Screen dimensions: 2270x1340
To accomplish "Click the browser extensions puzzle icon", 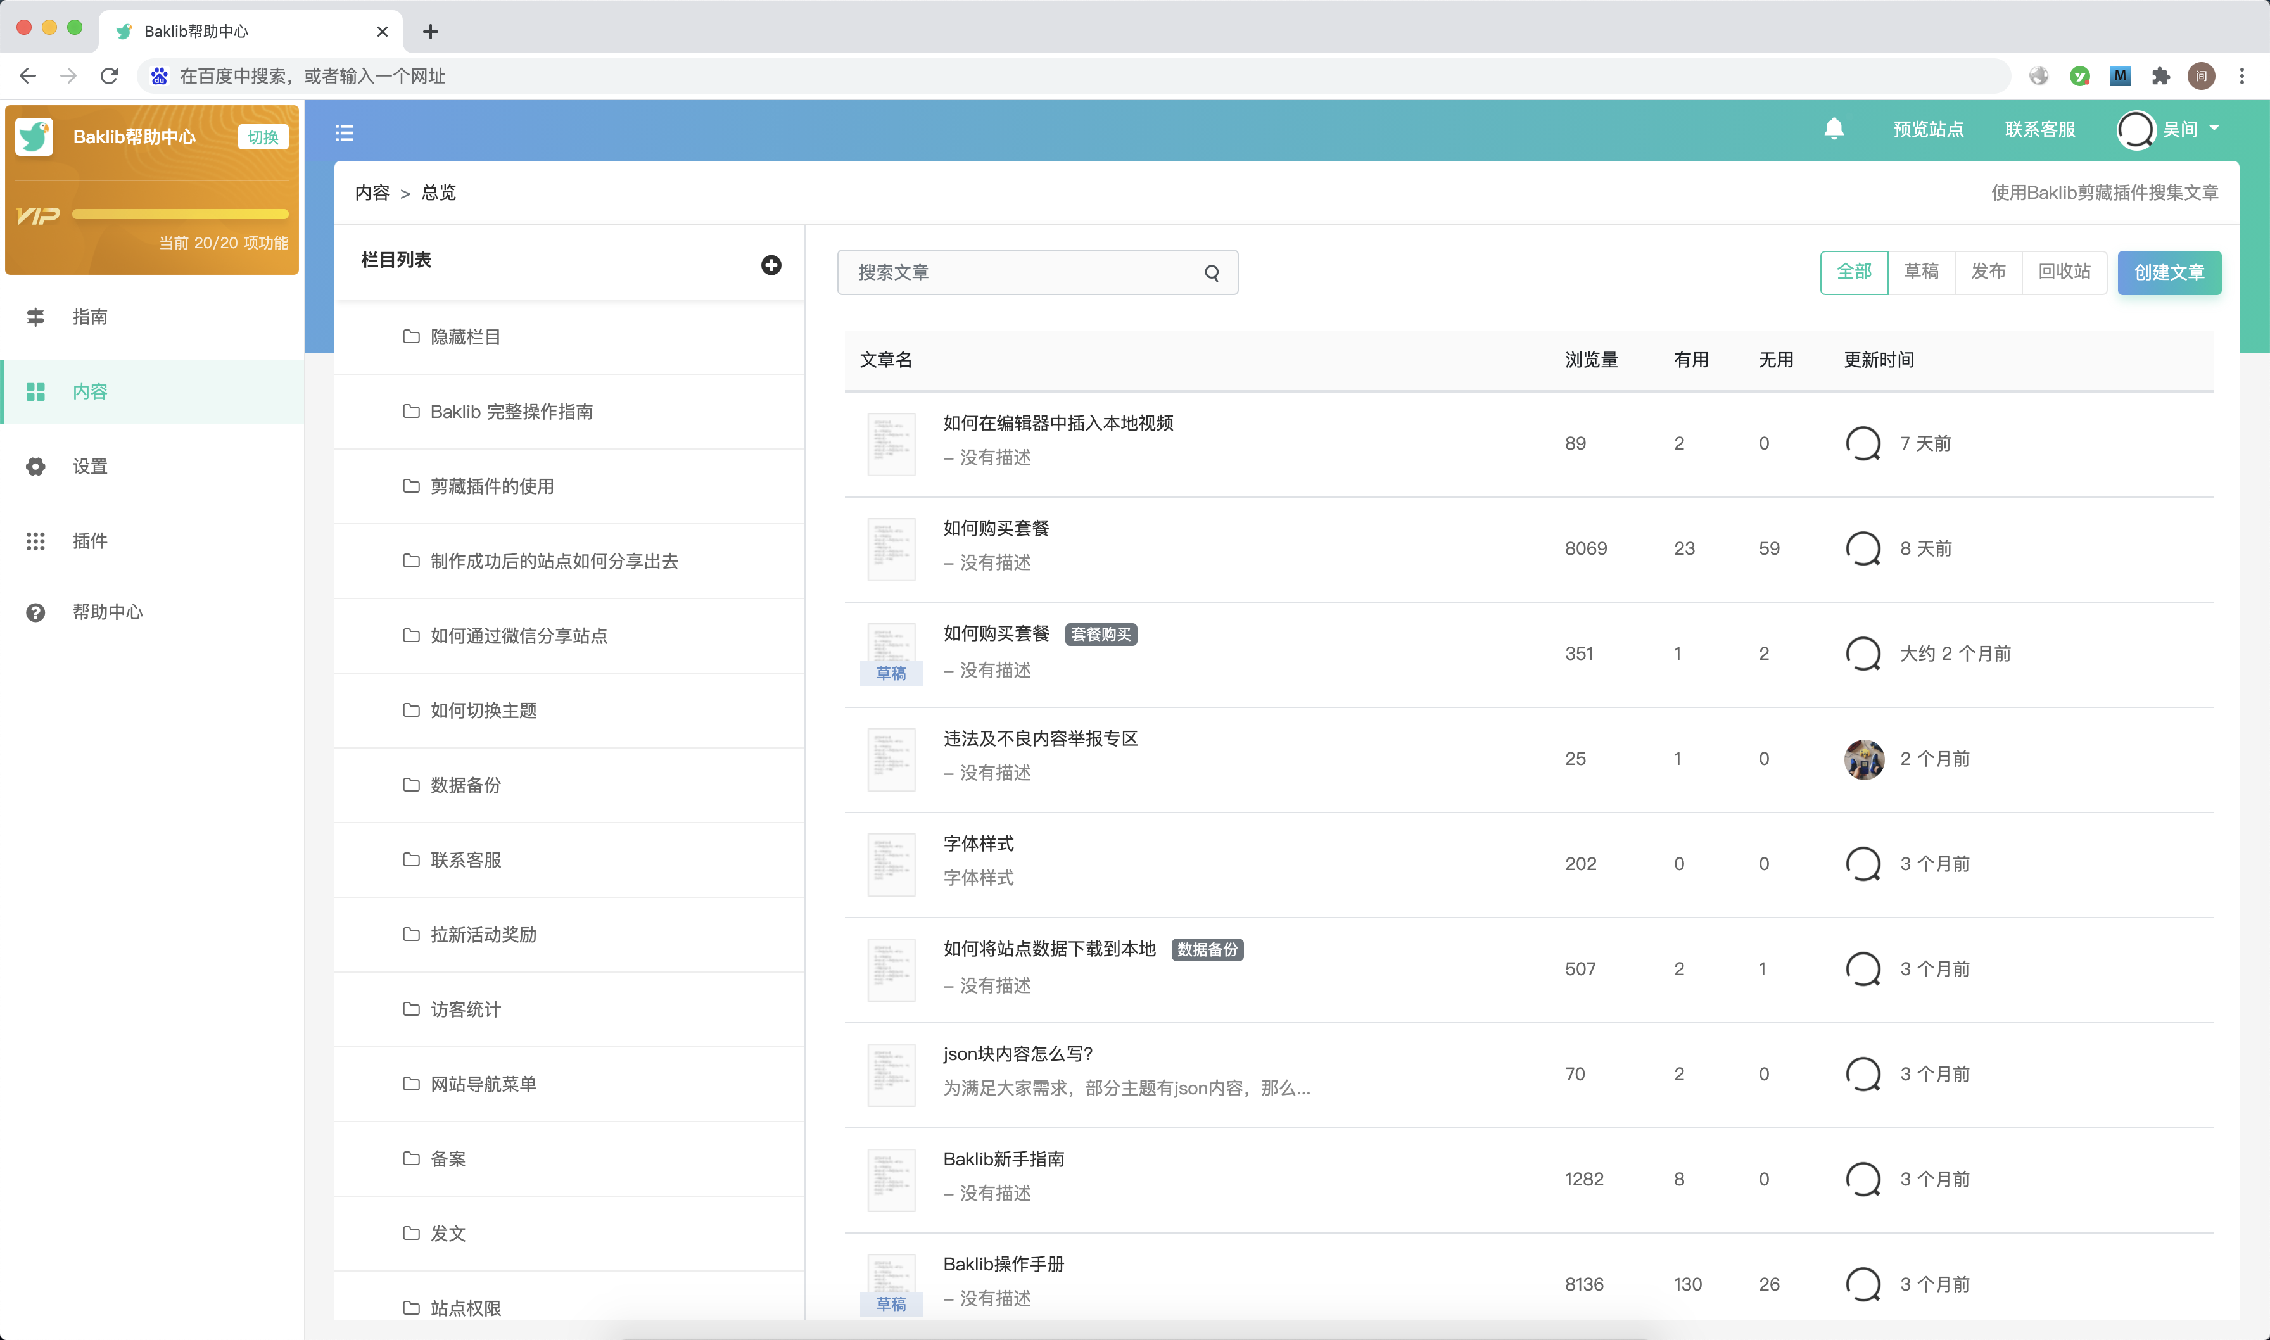I will point(2160,77).
